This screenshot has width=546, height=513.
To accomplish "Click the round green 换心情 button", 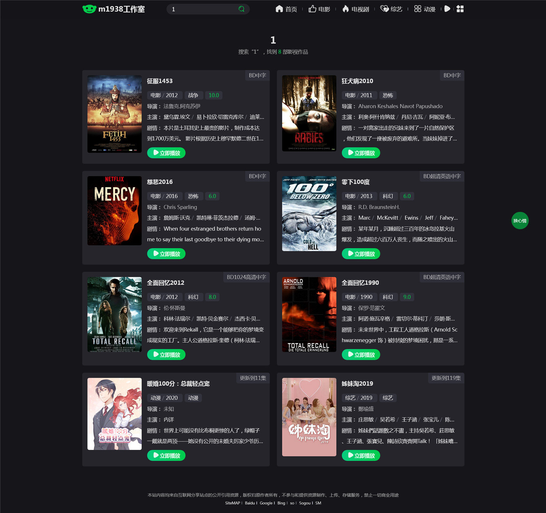I will point(520,221).
